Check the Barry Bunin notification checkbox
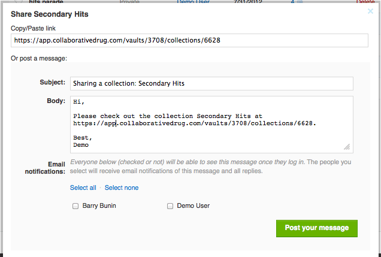381x257 pixels. (75, 206)
